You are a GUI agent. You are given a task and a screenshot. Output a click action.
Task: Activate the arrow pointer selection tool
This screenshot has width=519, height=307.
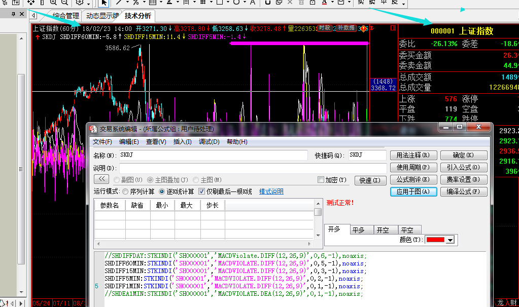click(x=103, y=3)
